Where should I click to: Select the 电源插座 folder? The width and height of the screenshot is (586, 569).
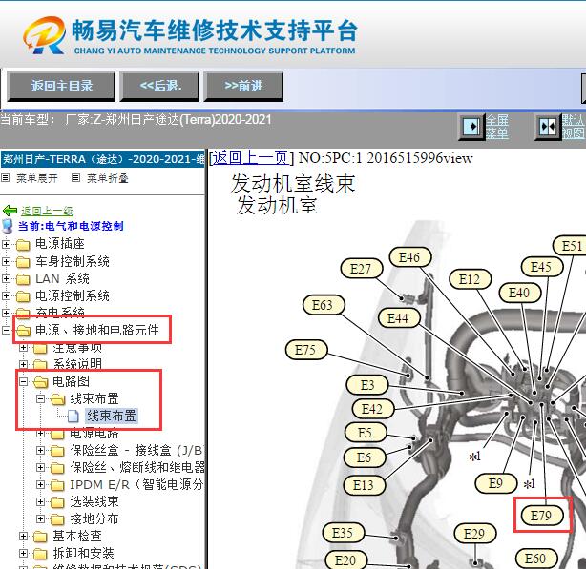tap(60, 244)
